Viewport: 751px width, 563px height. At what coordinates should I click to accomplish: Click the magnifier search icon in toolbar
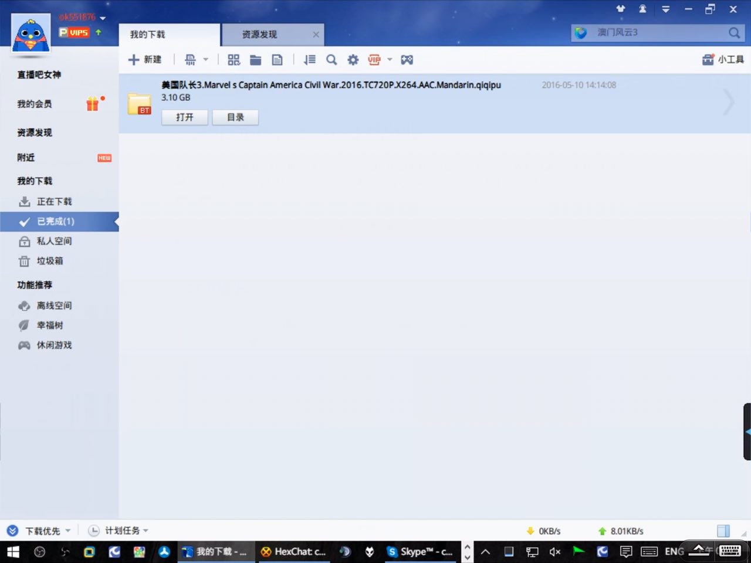(x=331, y=60)
